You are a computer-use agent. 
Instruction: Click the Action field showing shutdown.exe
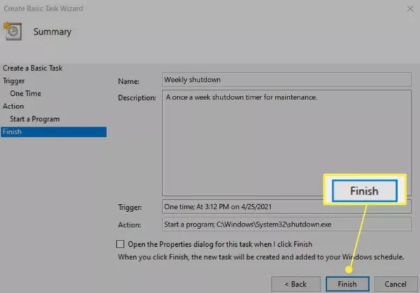click(x=286, y=224)
